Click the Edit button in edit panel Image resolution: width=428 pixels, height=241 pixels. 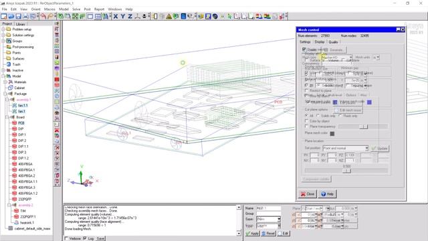pyautogui.click(x=284, y=234)
